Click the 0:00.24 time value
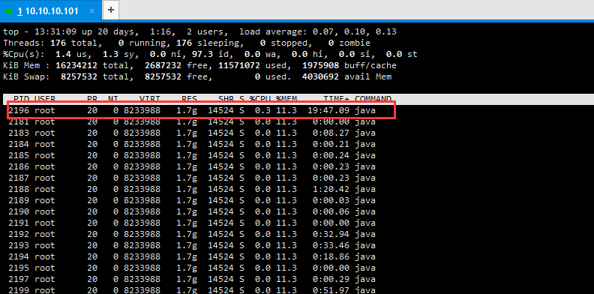Image resolution: width=594 pixels, height=294 pixels. 331,156
